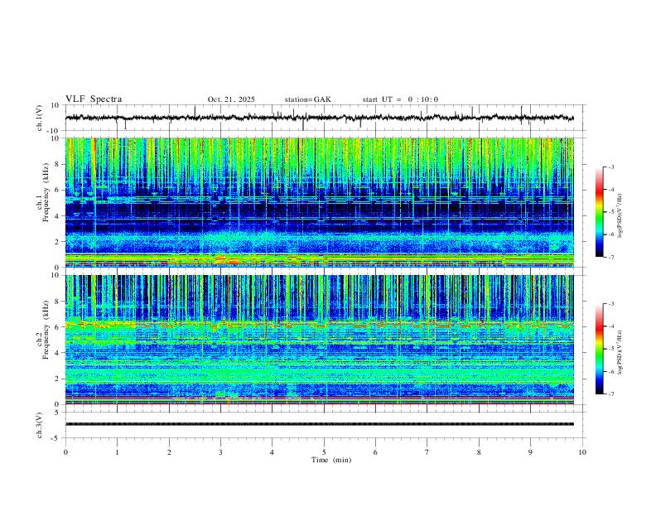The width and height of the screenshot is (656, 507).
Task: Click the station=GAK label
Action: [308, 99]
